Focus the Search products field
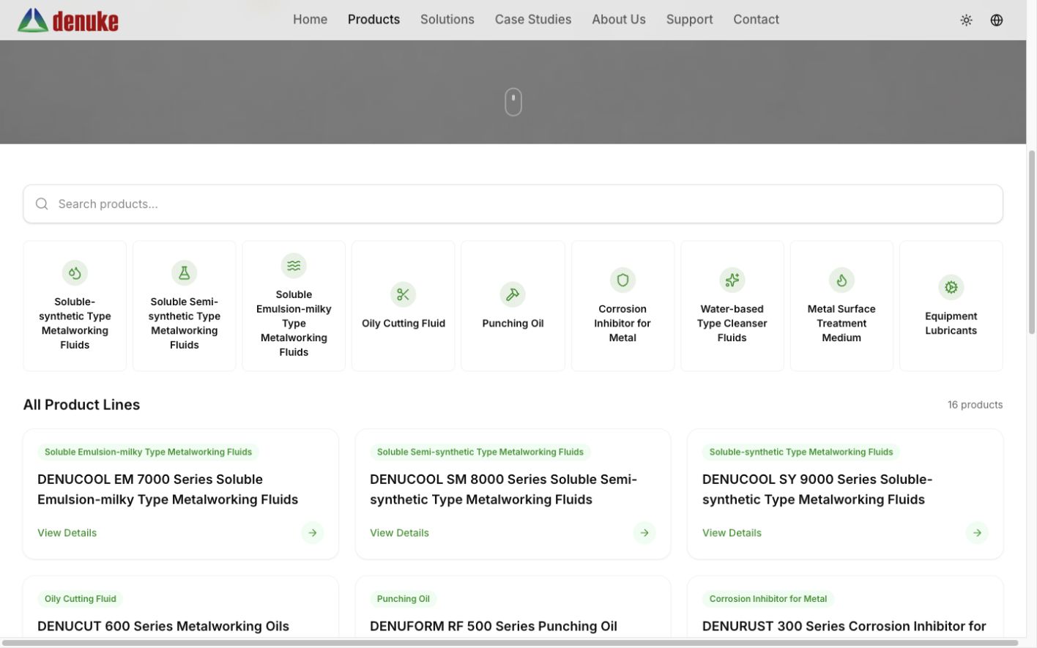The width and height of the screenshot is (1037, 648). pos(513,204)
